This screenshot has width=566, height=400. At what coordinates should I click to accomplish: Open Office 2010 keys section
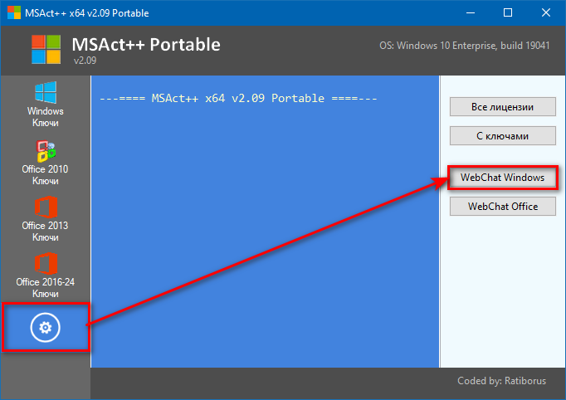45,163
